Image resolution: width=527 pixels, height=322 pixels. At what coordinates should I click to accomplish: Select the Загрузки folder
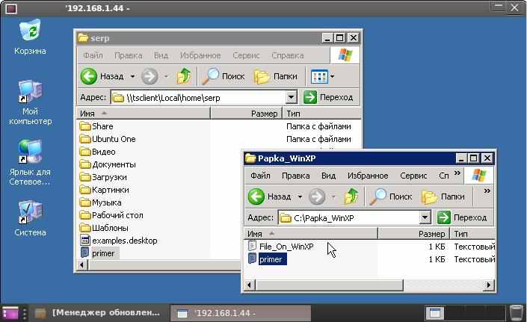[103, 177]
